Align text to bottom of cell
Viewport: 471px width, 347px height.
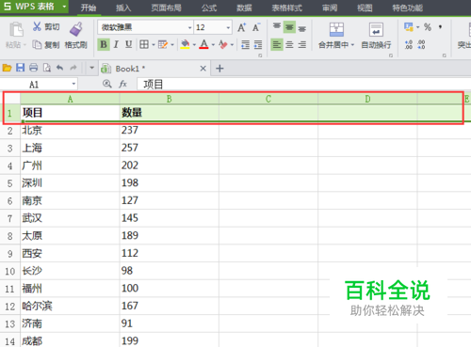coord(302,28)
